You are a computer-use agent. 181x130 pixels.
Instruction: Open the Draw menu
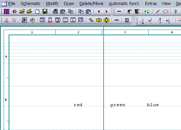[x=69, y=4]
